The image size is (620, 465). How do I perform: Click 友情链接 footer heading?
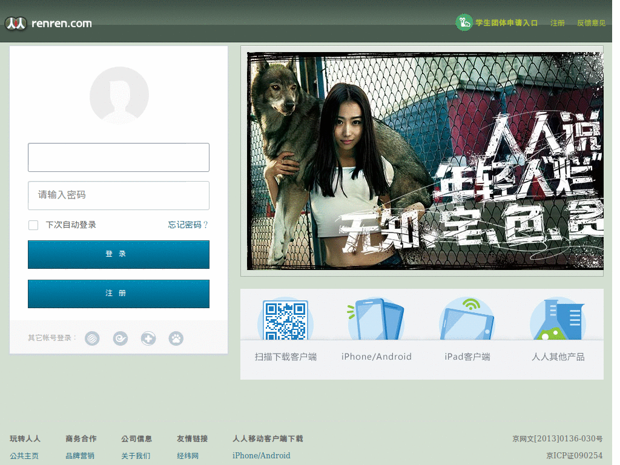coord(192,438)
